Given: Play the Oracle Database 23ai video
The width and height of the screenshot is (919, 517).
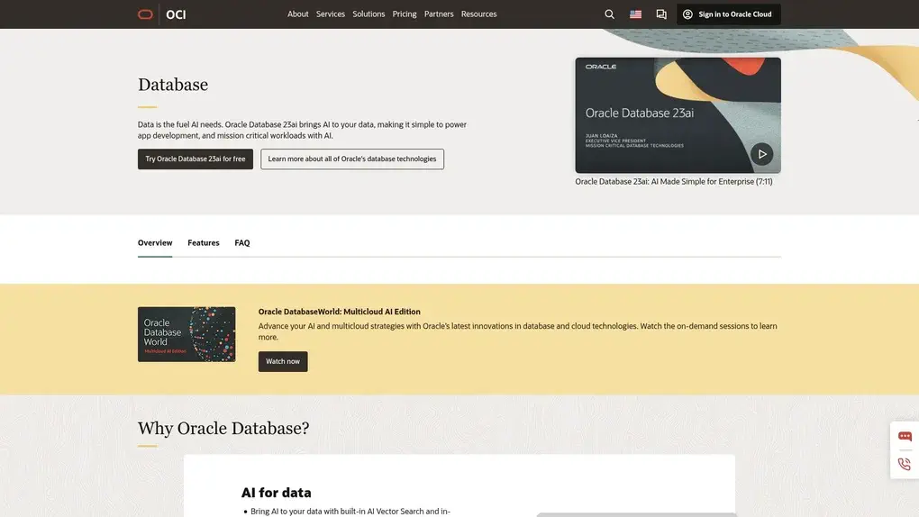Looking at the screenshot, I should (x=762, y=154).
